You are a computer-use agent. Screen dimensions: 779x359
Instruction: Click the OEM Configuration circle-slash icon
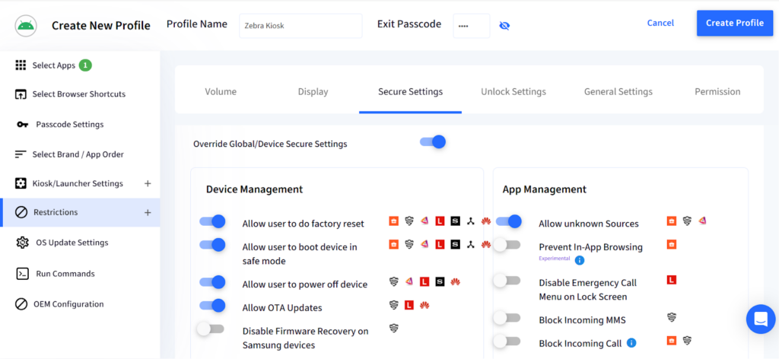tap(21, 304)
